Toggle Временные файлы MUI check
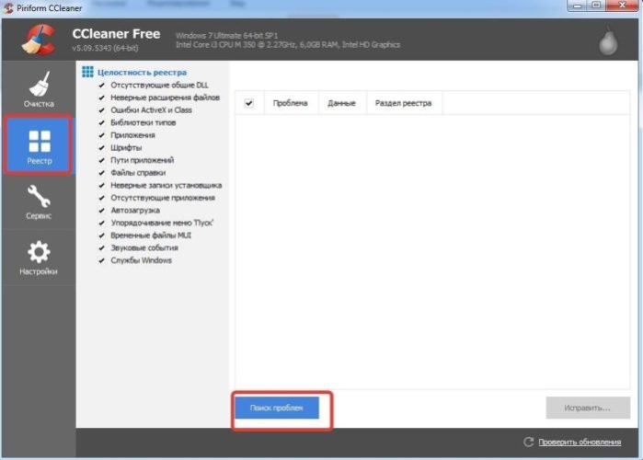Screen dimensions: 643x460 pyautogui.click(x=102, y=236)
